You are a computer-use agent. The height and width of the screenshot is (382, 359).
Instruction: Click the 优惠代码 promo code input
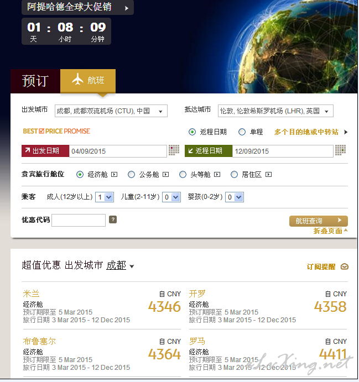tap(79, 220)
